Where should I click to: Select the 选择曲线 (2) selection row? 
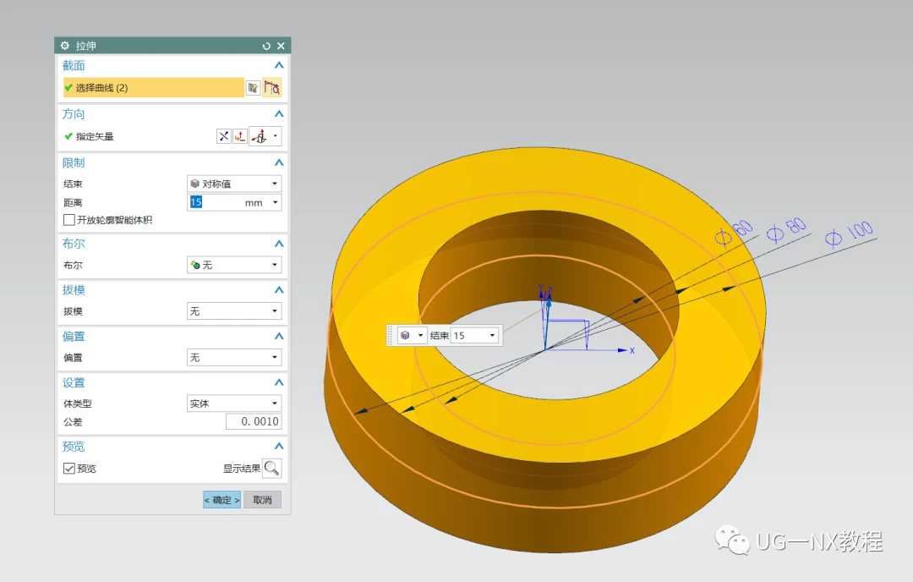(x=153, y=87)
